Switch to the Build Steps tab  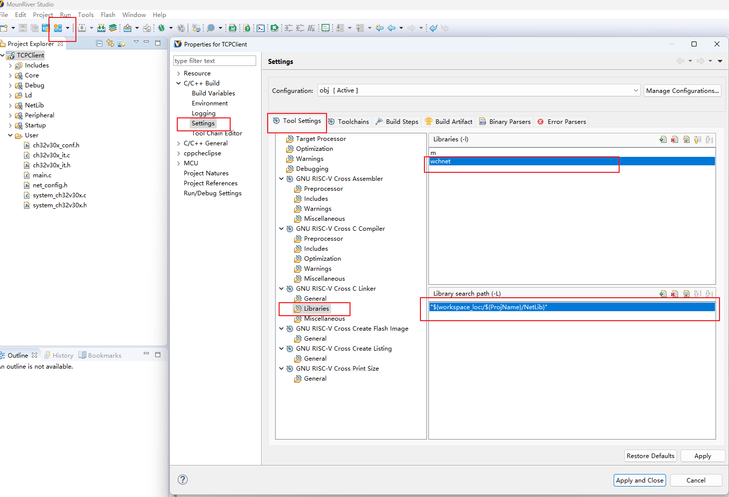(397, 121)
